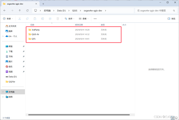Click Data (D:) in the breadcrumb
This screenshot has width=179, height=120.
coord(61,11)
